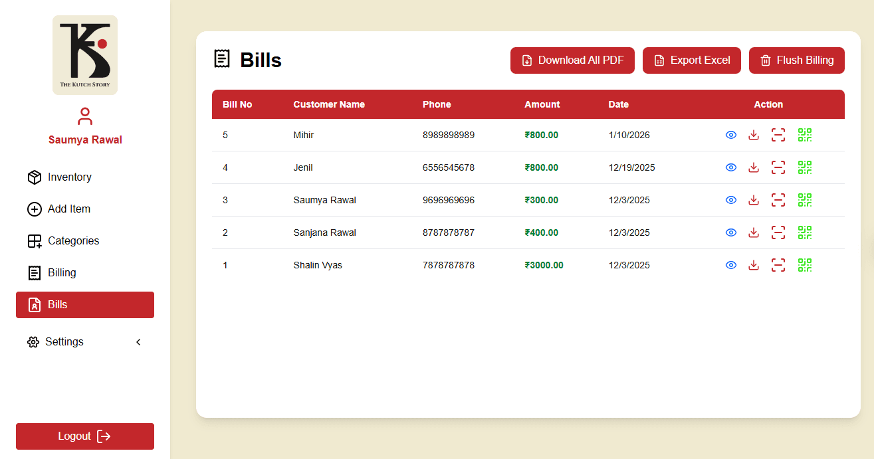The width and height of the screenshot is (874, 459).
Task: Download Jenil's bill
Action: [754, 167]
